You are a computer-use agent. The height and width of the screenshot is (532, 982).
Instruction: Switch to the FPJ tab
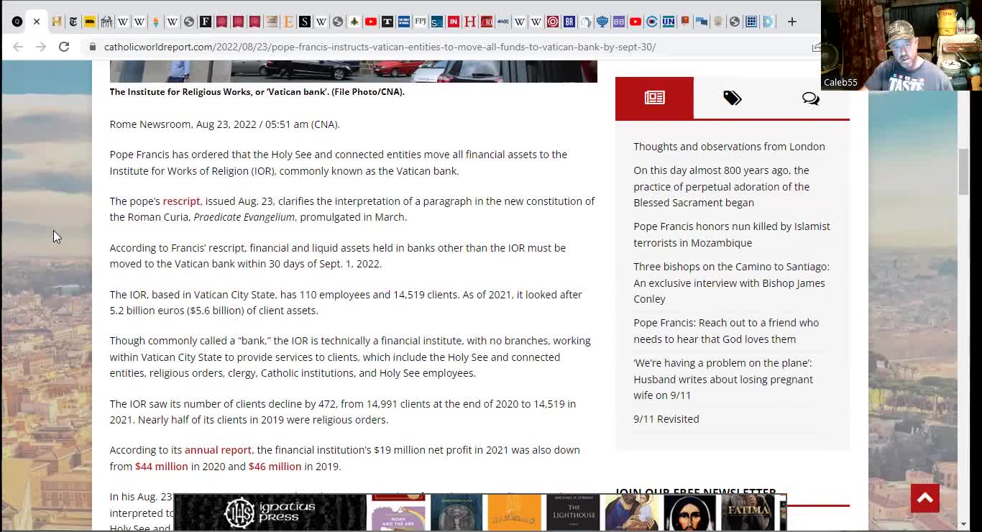420,22
